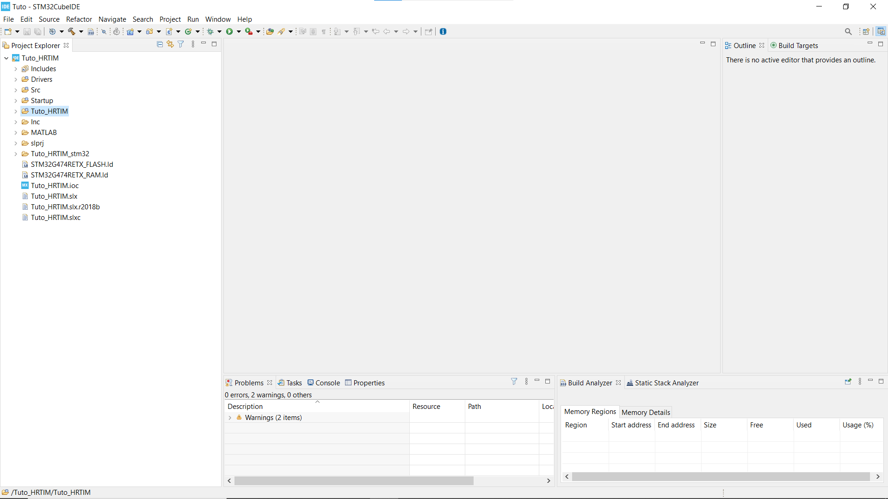Open the Debug dropdown arrow
The image size is (888, 499).
point(220,31)
